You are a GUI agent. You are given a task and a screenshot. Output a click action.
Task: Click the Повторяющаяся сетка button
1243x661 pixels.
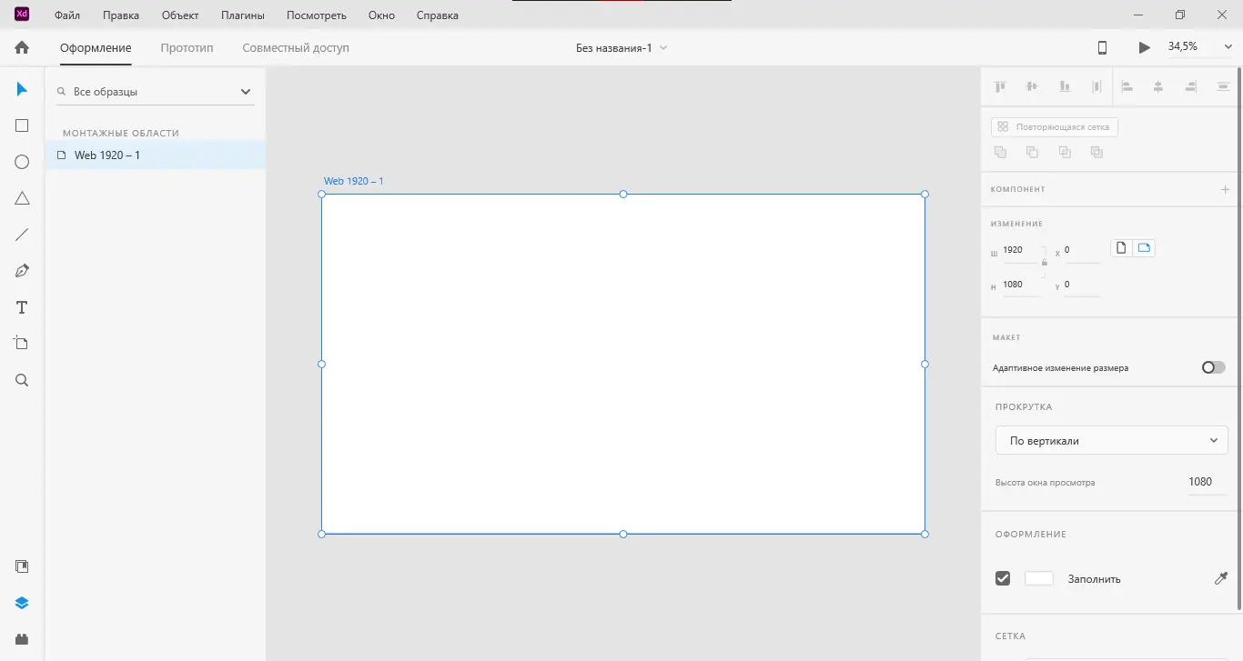[1055, 126]
